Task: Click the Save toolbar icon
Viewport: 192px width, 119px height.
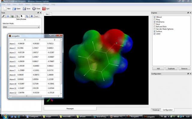Action: 24,9
